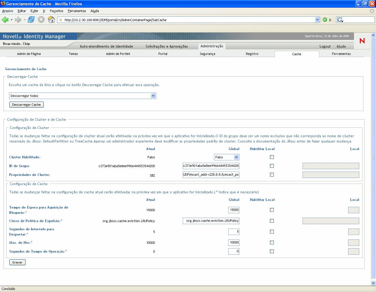Screen dimensions: 376x292
Task: Click the global Propriedades de Cluster field
Action: [211, 174]
